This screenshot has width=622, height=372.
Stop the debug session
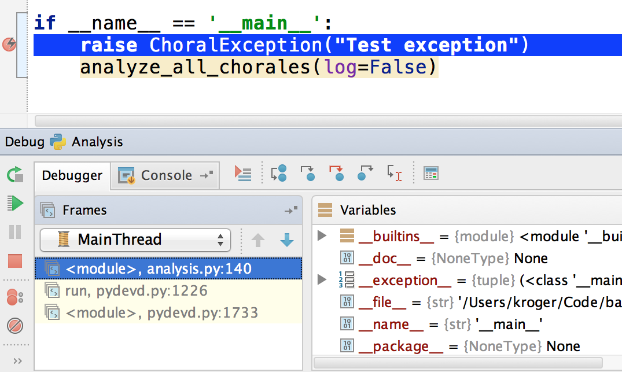tap(15, 261)
